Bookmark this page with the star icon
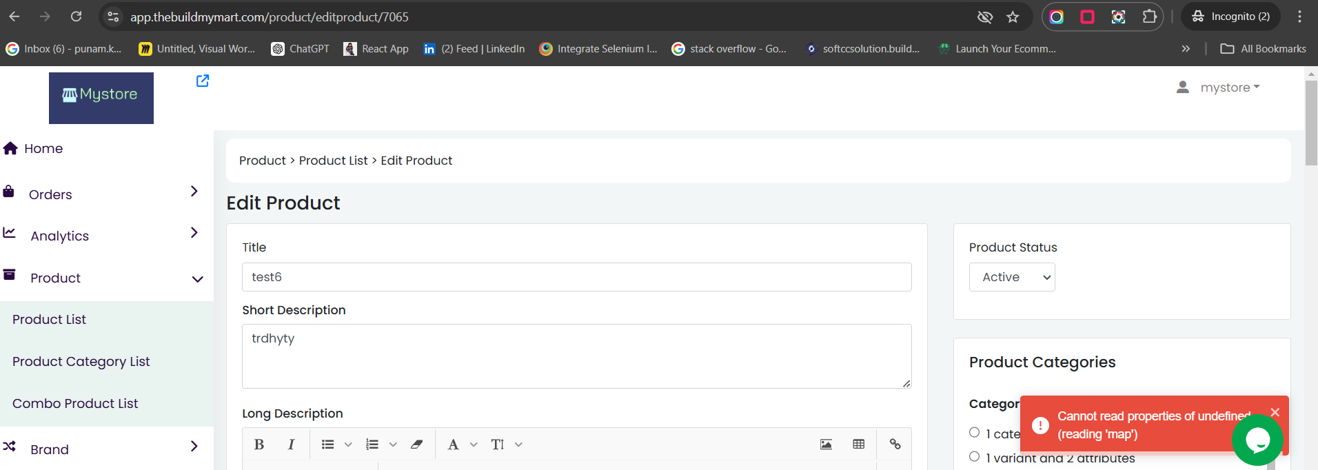This screenshot has height=470, width=1318. click(x=1013, y=17)
